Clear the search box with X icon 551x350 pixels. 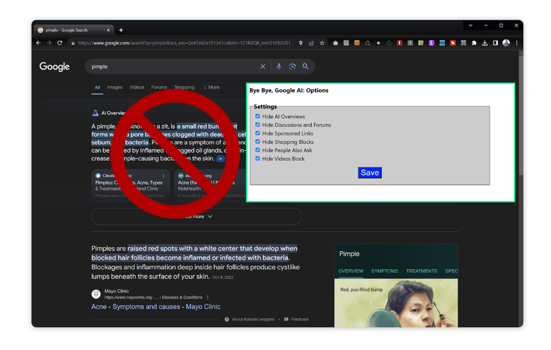click(x=263, y=66)
